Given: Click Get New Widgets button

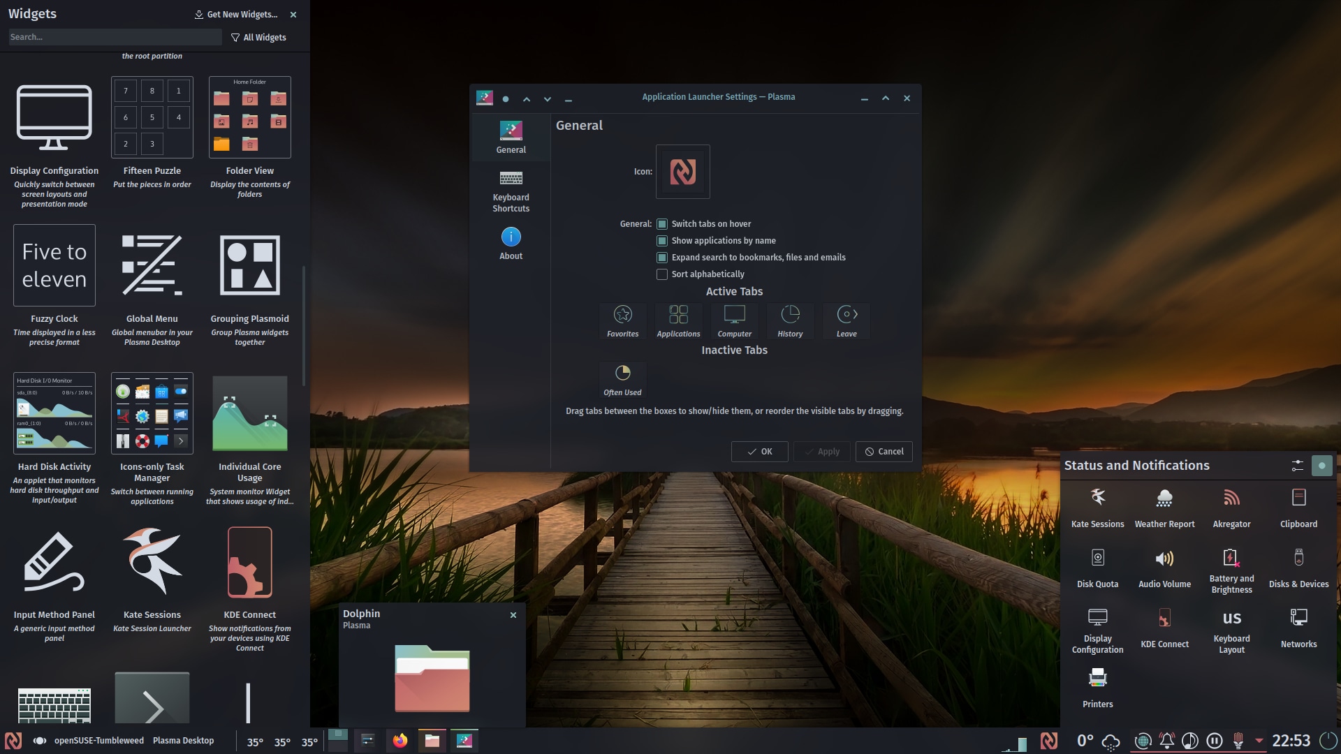Looking at the screenshot, I should coord(236,14).
